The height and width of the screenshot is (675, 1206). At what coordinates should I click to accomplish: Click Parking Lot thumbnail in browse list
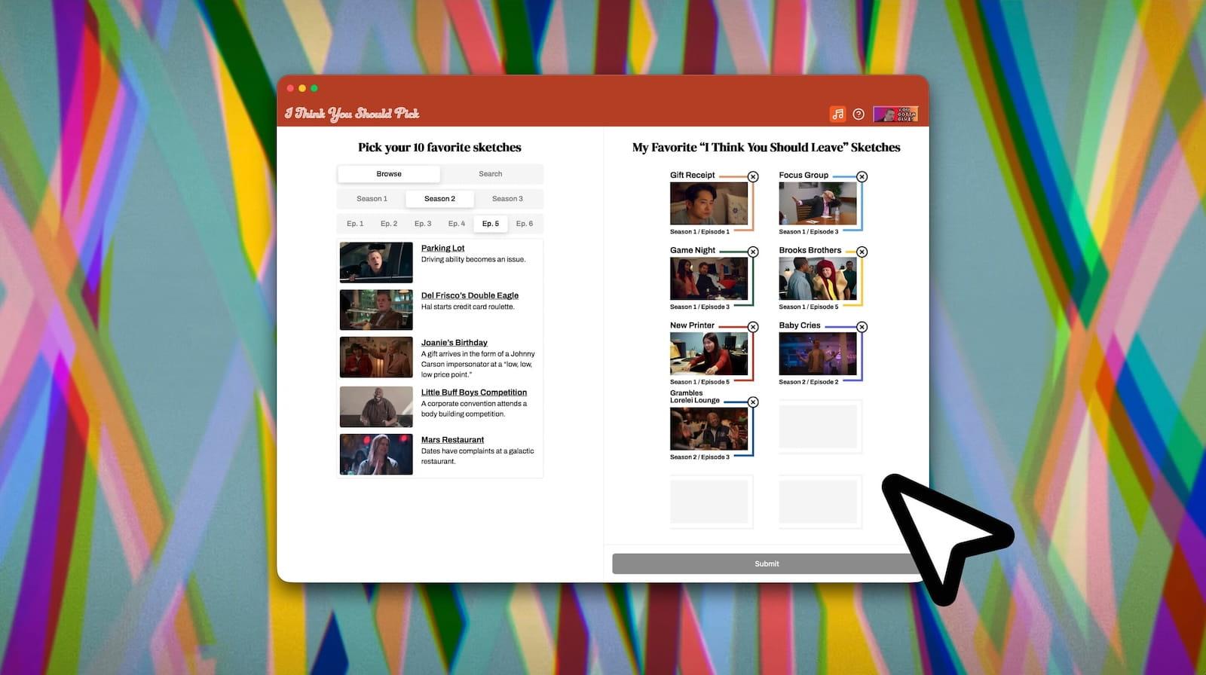(x=376, y=262)
